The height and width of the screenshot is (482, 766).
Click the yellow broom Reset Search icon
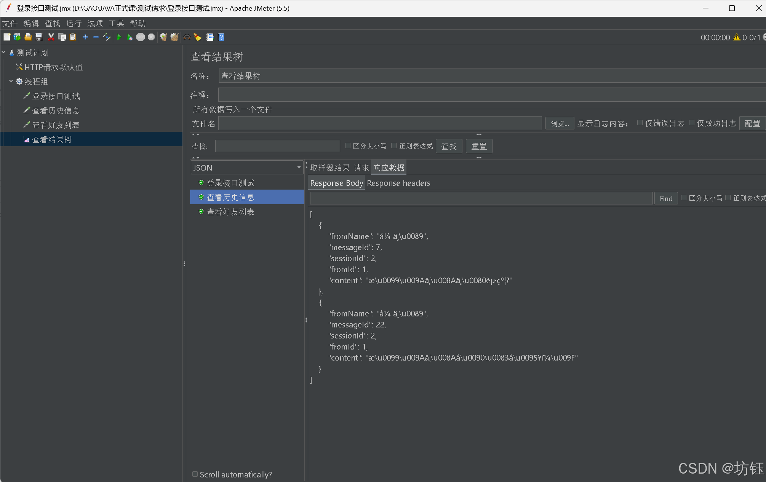(197, 37)
